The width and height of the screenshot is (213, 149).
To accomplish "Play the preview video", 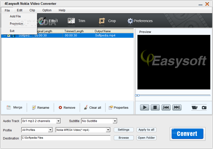I will click(145, 107).
